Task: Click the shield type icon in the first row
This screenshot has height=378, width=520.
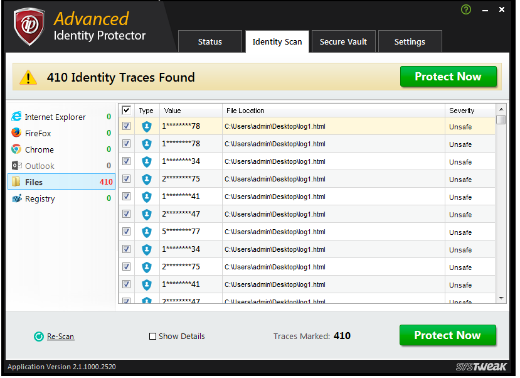Action: [x=147, y=126]
